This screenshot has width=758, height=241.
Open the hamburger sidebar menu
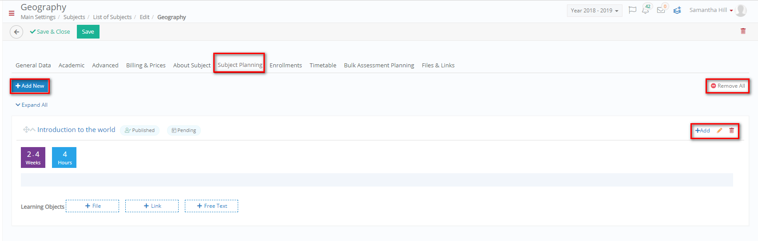tap(12, 13)
